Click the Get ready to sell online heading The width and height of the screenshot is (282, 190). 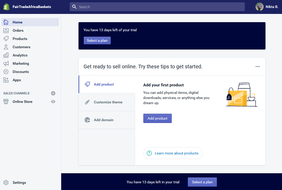pos(143,67)
